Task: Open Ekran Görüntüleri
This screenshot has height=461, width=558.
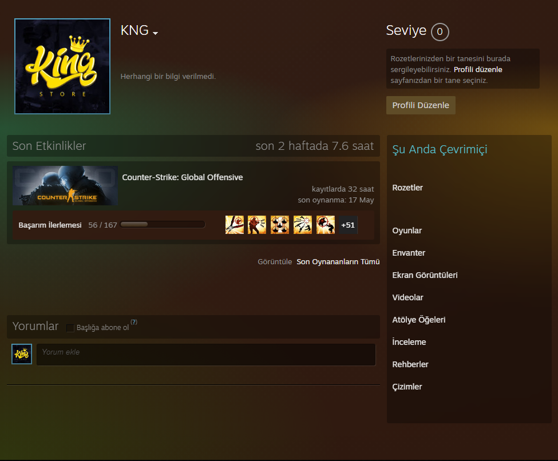Action: [x=425, y=275]
